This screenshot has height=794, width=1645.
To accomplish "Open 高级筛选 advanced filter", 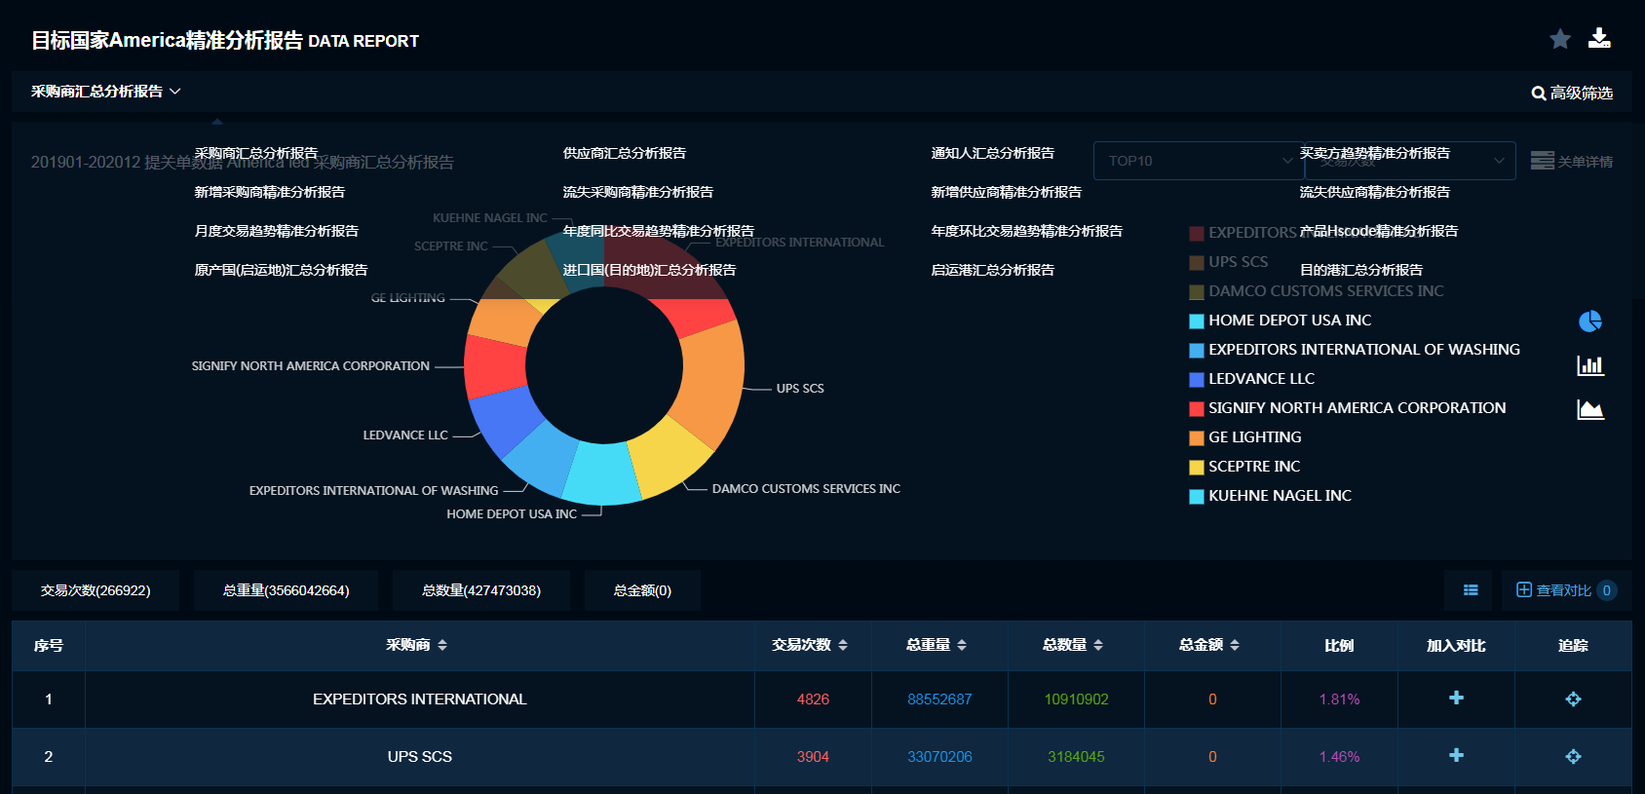I will pos(1571,93).
